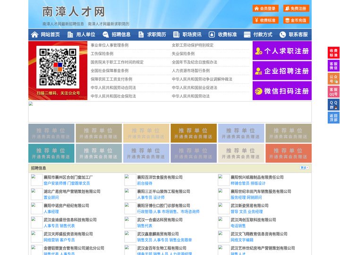Open 事业单位人事管理条例 link
Image resolution: width=340 pixels, height=255 pixels.
click(110, 45)
